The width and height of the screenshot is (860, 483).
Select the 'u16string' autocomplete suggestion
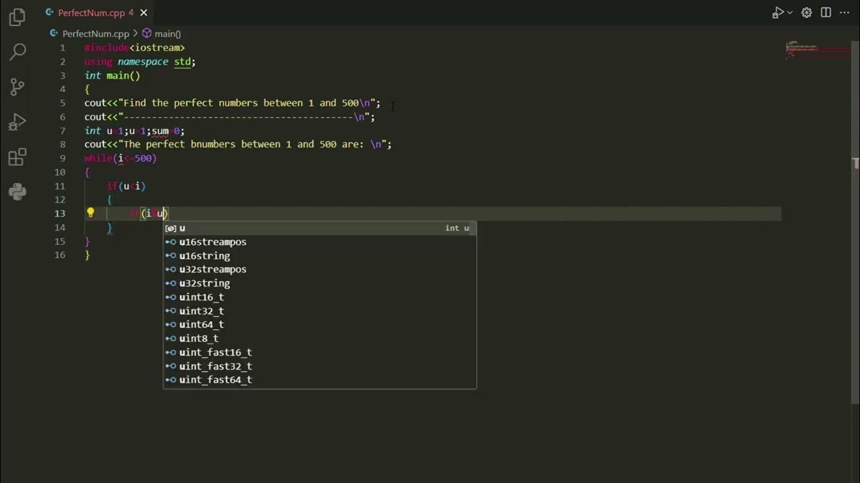click(x=204, y=256)
